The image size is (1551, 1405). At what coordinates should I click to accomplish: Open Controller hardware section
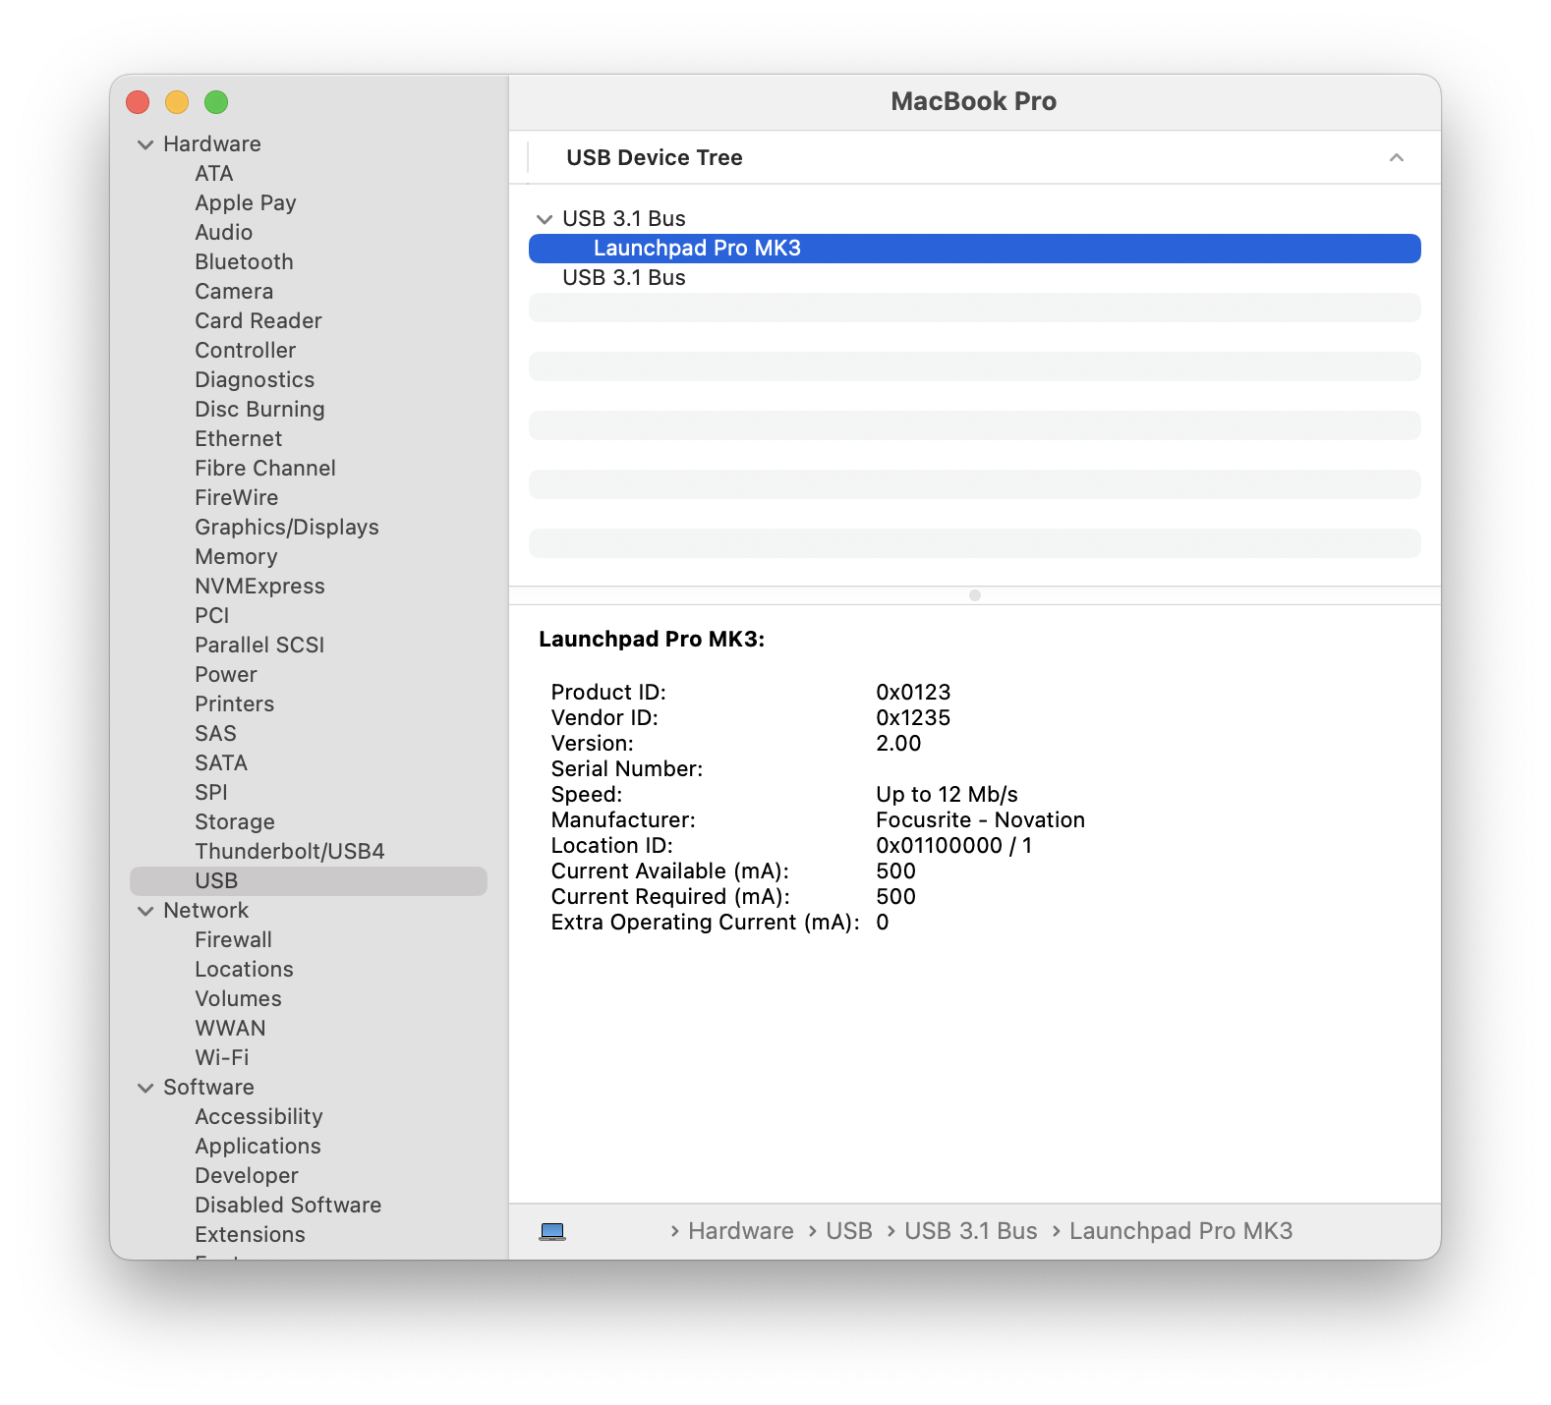[x=246, y=351]
